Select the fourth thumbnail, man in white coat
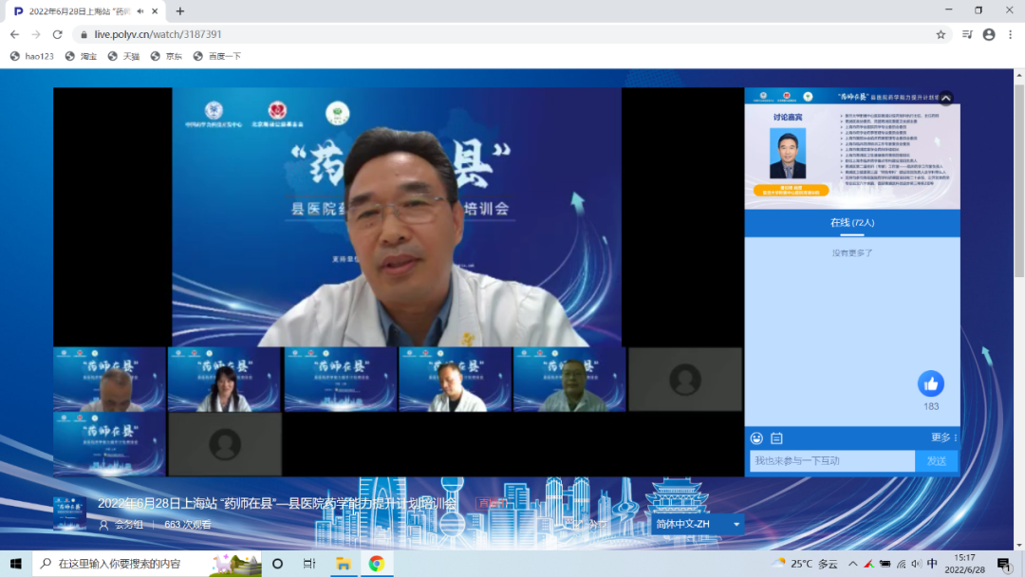This screenshot has width=1025, height=577. 455,380
